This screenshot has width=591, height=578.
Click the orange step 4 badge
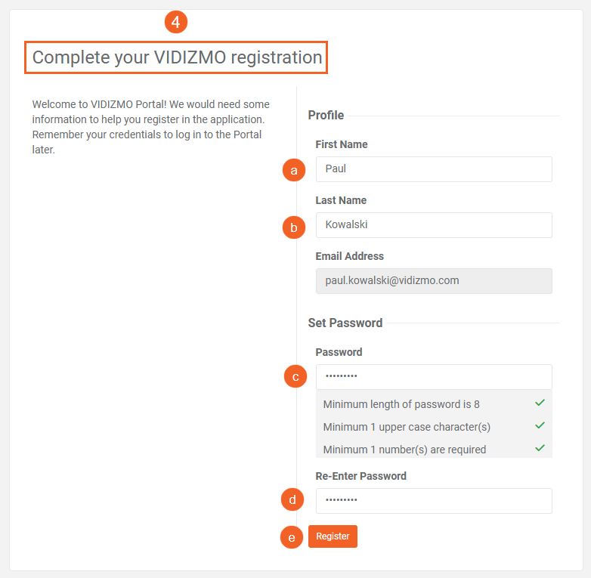pyautogui.click(x=175, y=22)
